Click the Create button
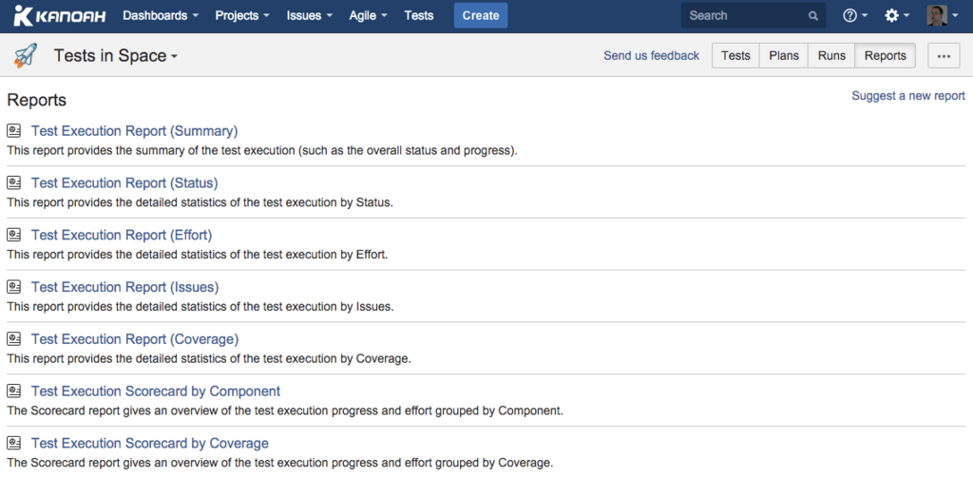Viewport: 973px width, 477px height. 481,15
